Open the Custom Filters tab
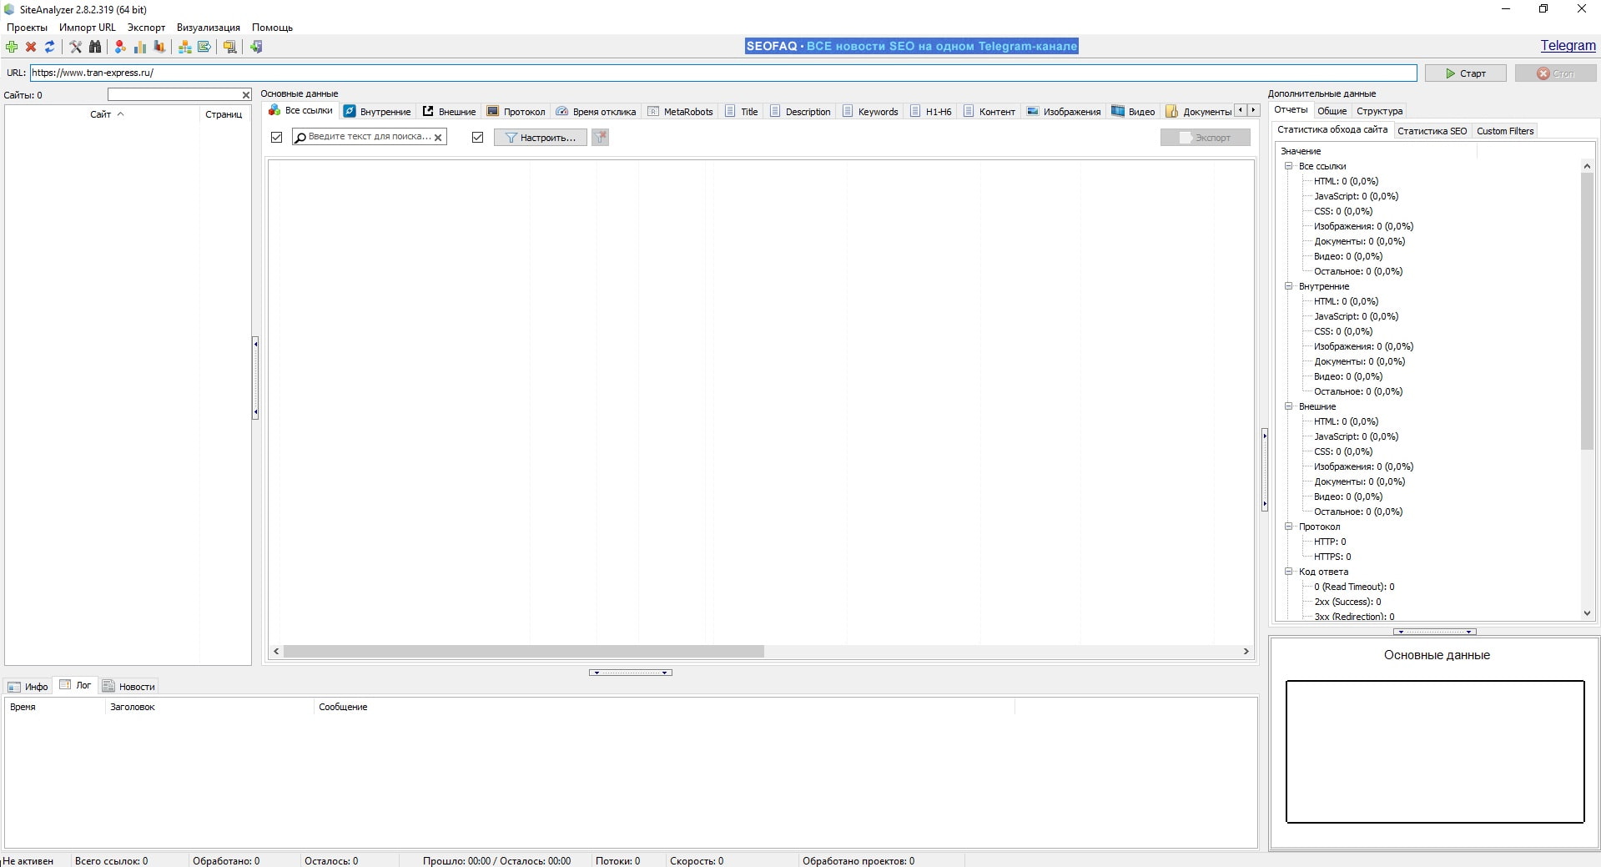Viewport: 1601px width, 867px height. (x=1505, y=131)
